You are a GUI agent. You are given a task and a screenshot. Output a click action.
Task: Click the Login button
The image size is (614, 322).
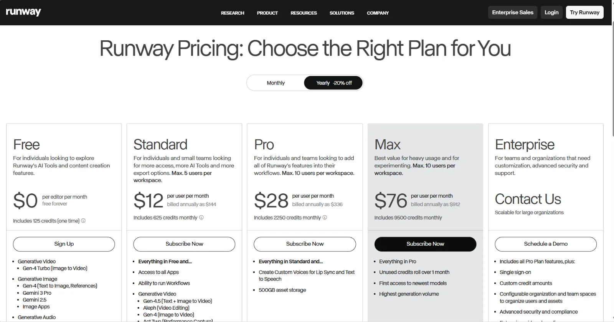click(x=551, y=12)
